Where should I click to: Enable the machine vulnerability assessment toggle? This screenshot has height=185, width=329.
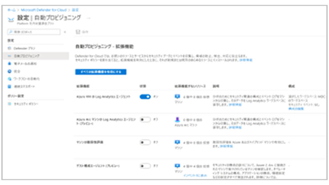145,142
